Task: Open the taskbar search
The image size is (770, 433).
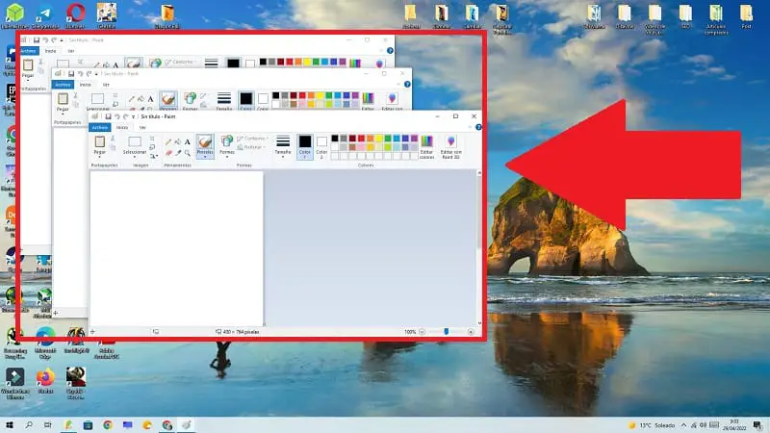Action: (29, 424)
